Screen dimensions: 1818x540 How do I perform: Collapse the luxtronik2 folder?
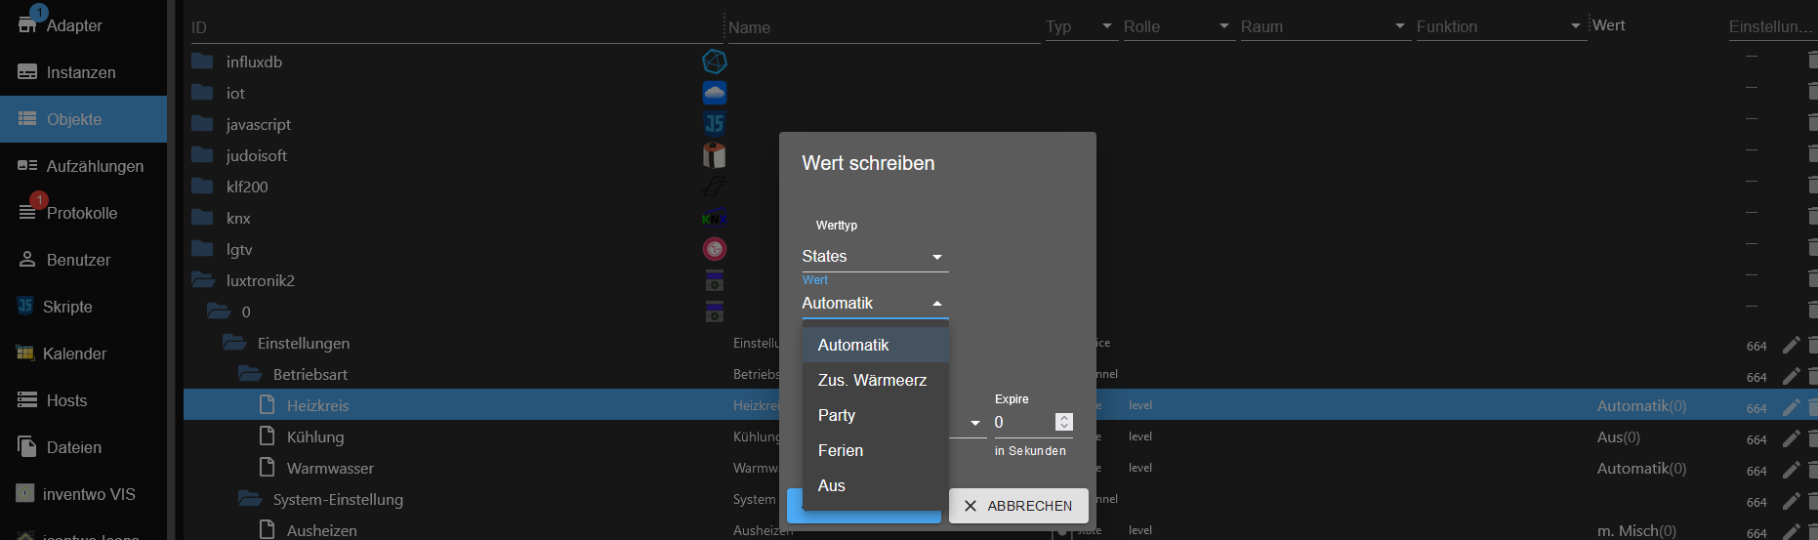pos(203,280)
